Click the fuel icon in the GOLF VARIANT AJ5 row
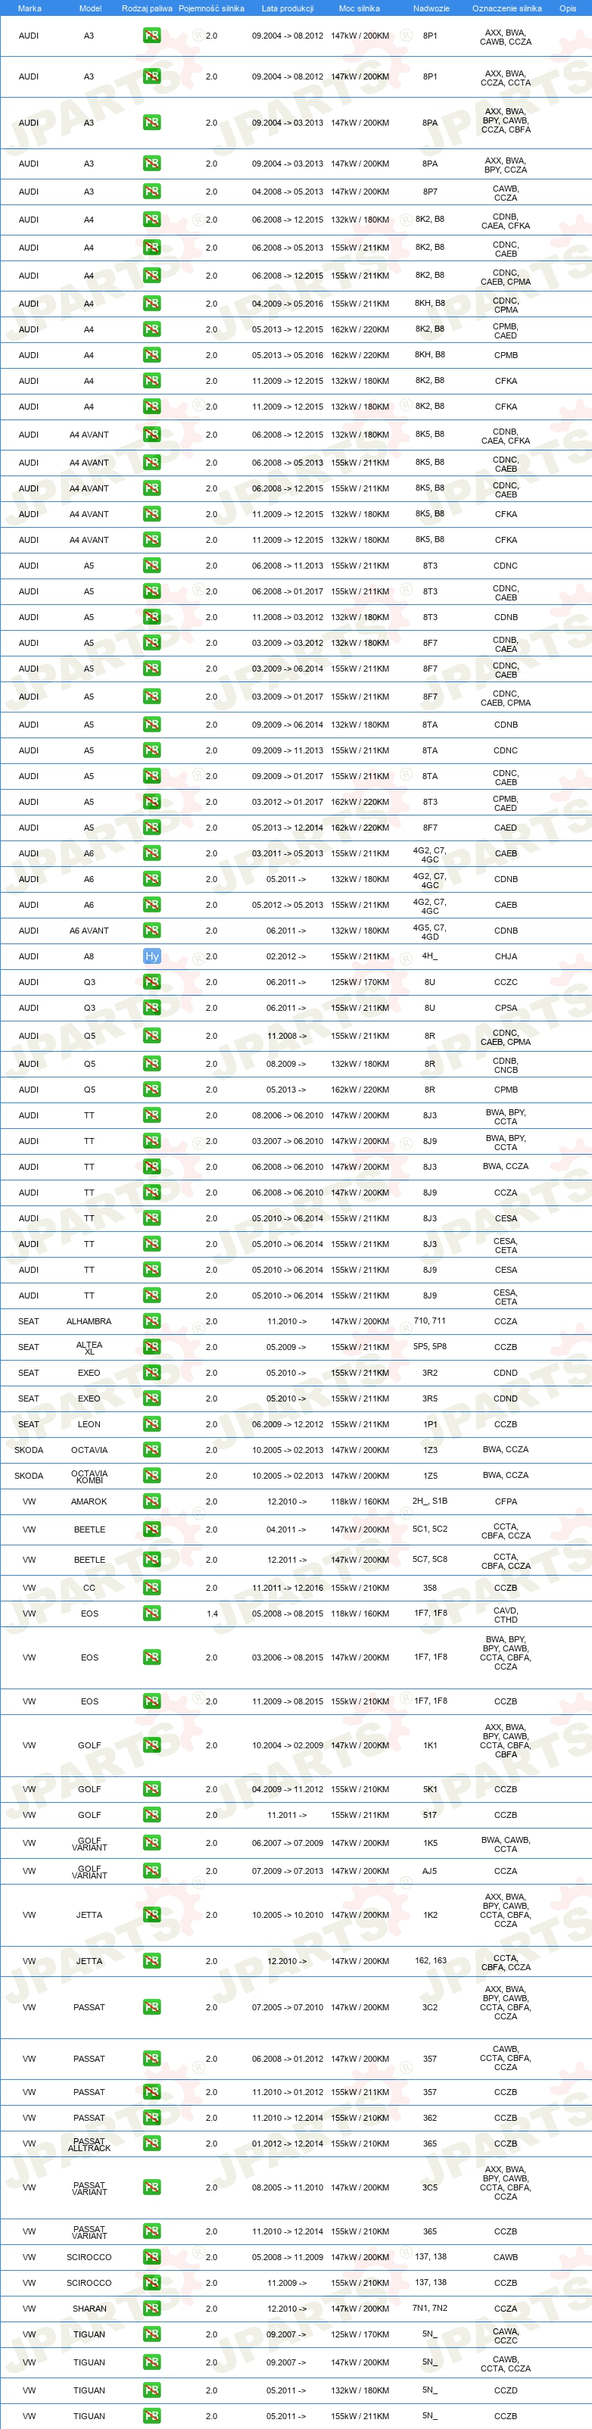The image size is (592, 2429). (151, 1871)
